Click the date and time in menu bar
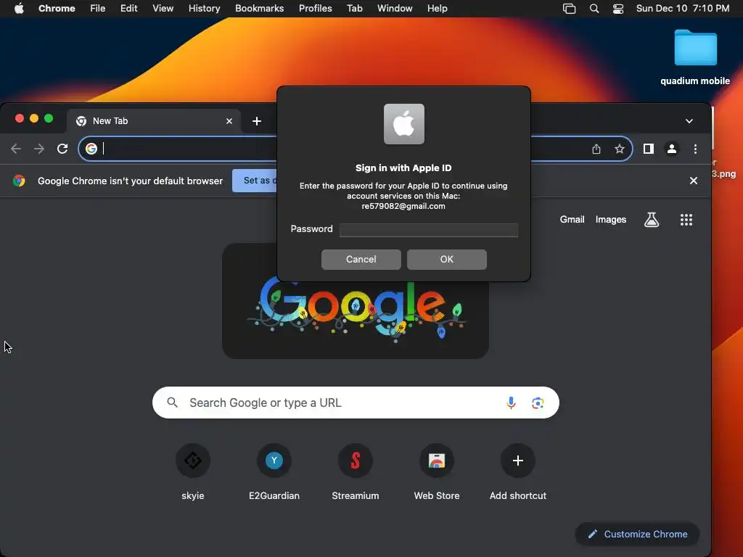Image resolution: width=743 pixels, height=557 pixels. point(682,9)
